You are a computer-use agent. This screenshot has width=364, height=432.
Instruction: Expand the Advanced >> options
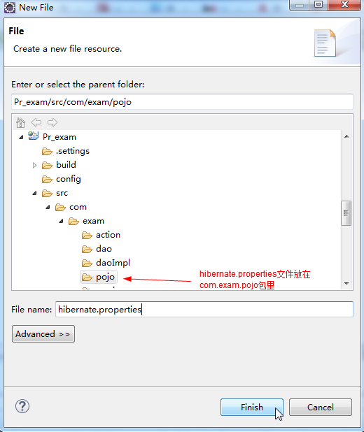(43, 334)
